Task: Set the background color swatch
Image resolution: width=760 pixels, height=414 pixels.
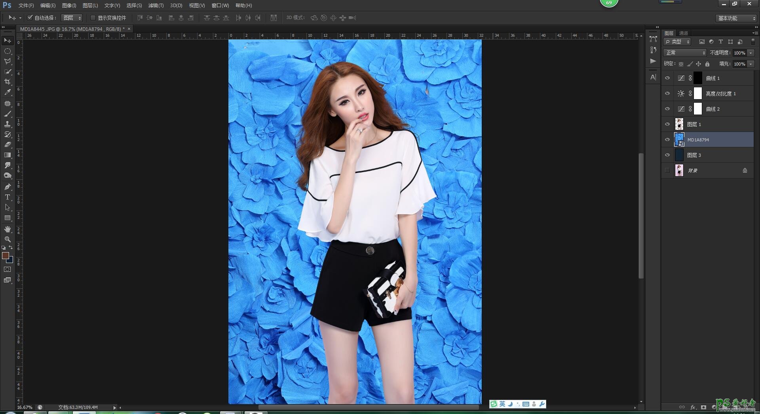Action: coord(11,260)
